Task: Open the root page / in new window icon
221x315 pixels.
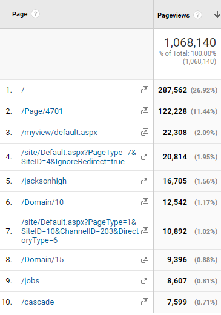Action: [145, 90]
